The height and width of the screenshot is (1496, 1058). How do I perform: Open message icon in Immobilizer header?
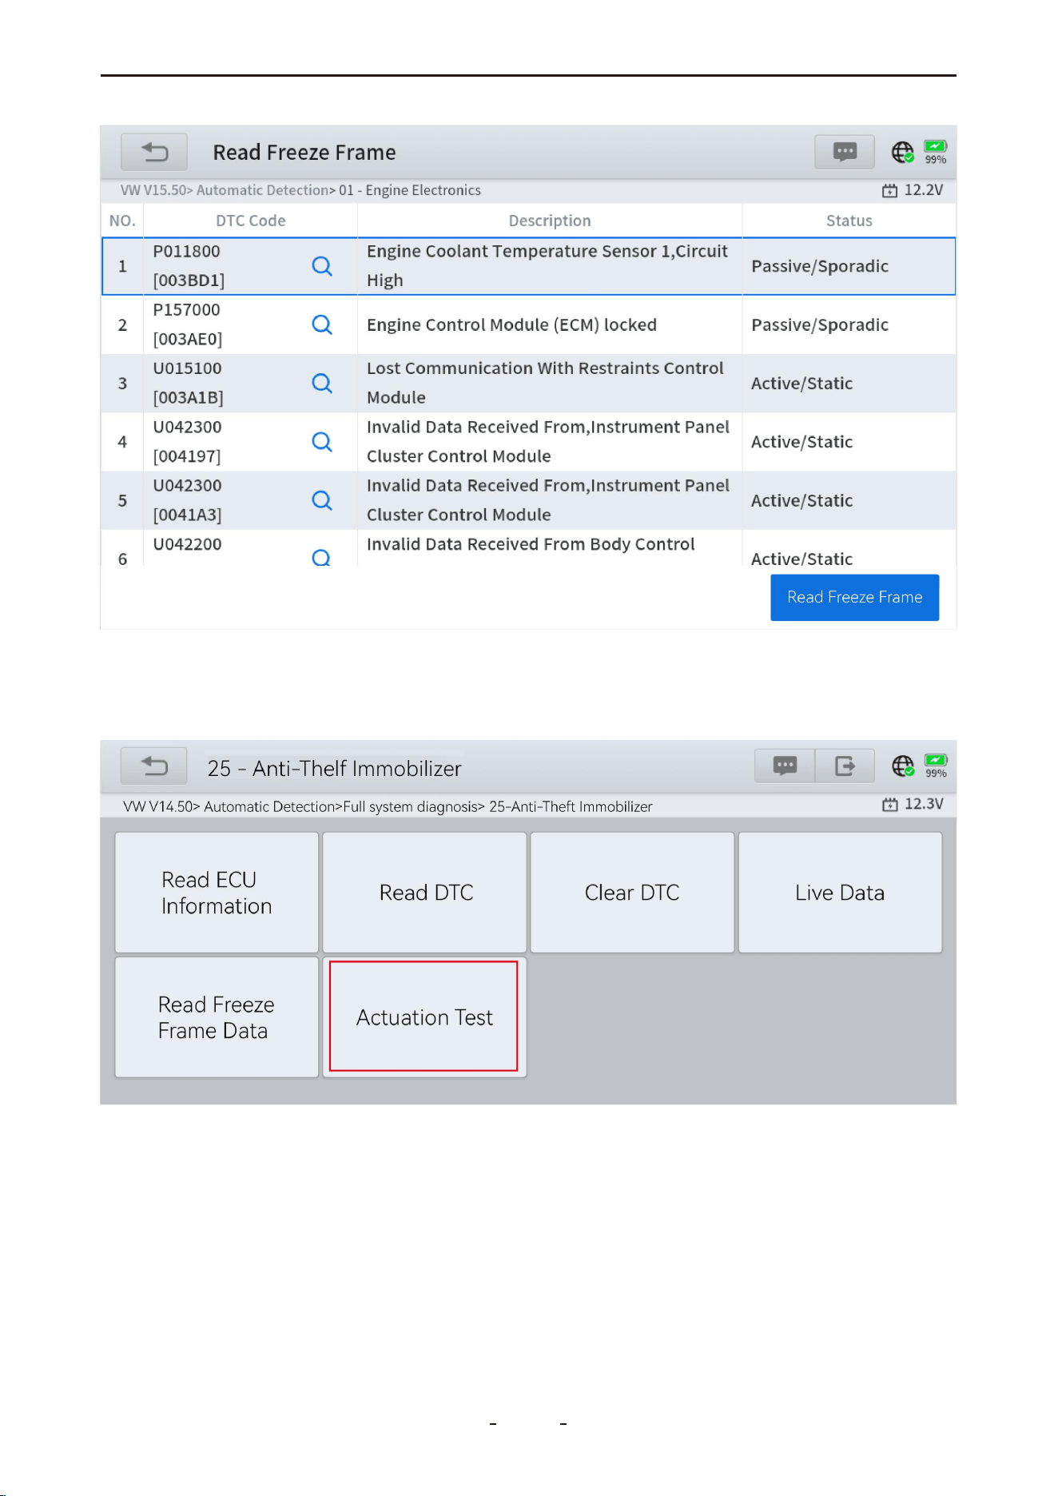click(x=785, y=766)
